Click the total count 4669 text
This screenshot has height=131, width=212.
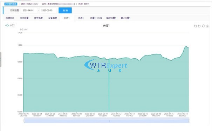click(x=86, y=4)
